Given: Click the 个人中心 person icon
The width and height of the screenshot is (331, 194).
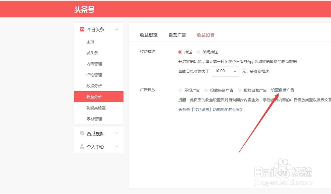Looking at the screenshot, I should (82, 146).
